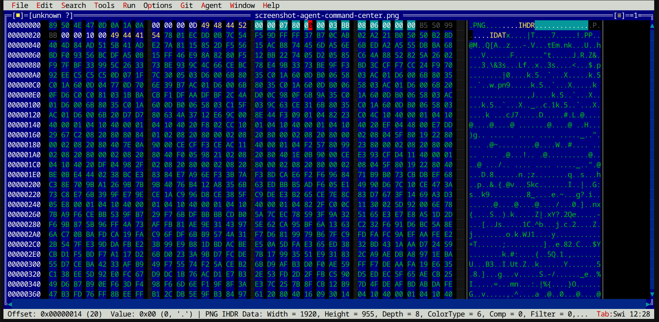Open the Agent menu
Viewport: 659px width, 322px height.
pyautogui.click(x=211, y=5)
